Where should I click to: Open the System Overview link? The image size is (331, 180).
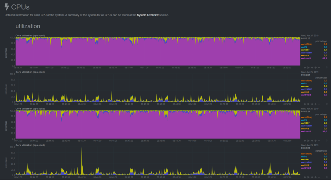pyautogui.click(x=148, y=15)
